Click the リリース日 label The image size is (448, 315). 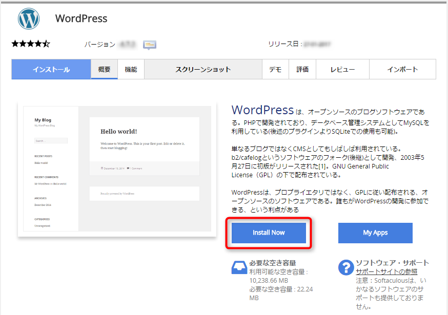click(x=285, y=44)
